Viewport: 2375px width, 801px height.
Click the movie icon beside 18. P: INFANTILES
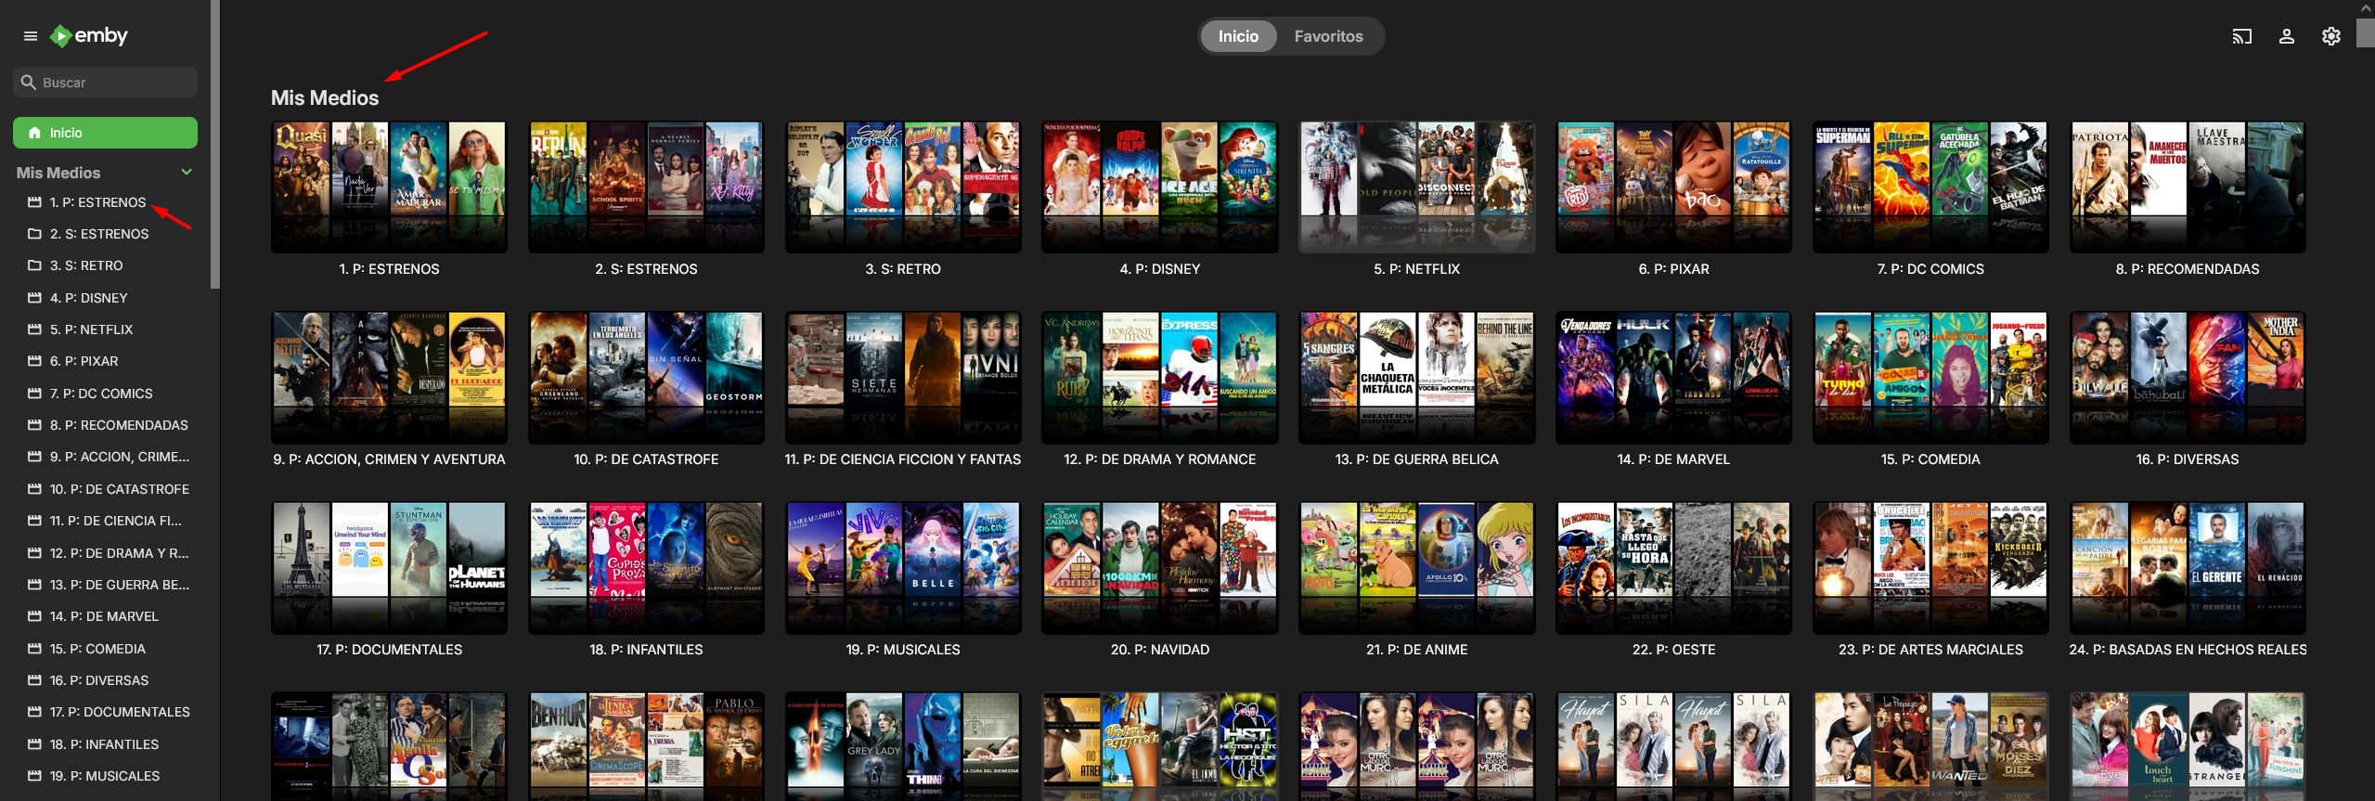click(34, 744)
